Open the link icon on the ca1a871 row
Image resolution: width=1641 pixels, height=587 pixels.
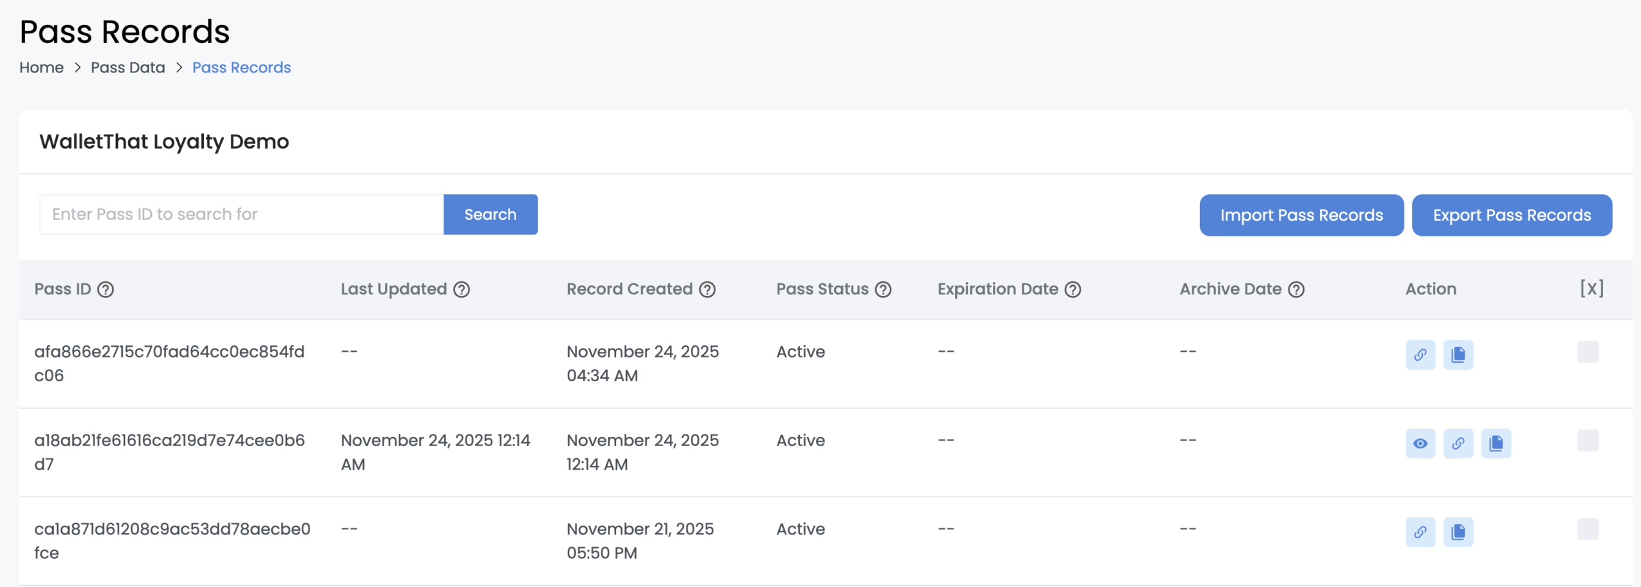1420,531
